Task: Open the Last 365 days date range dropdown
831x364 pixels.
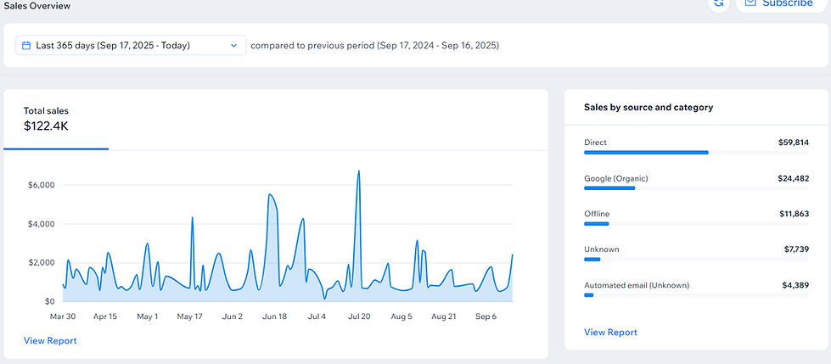Action: [131, 46]
